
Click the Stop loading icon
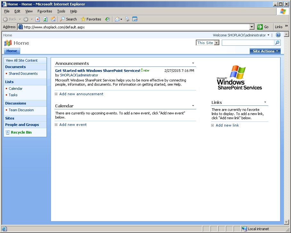point(38,19)
